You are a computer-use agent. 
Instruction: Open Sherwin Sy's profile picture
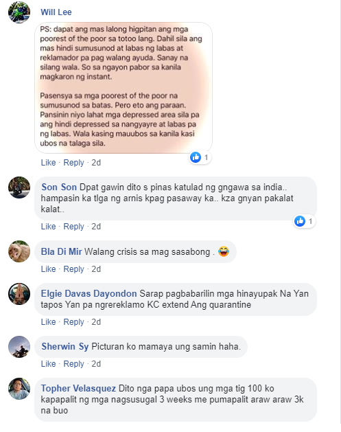tap(19, 347)
